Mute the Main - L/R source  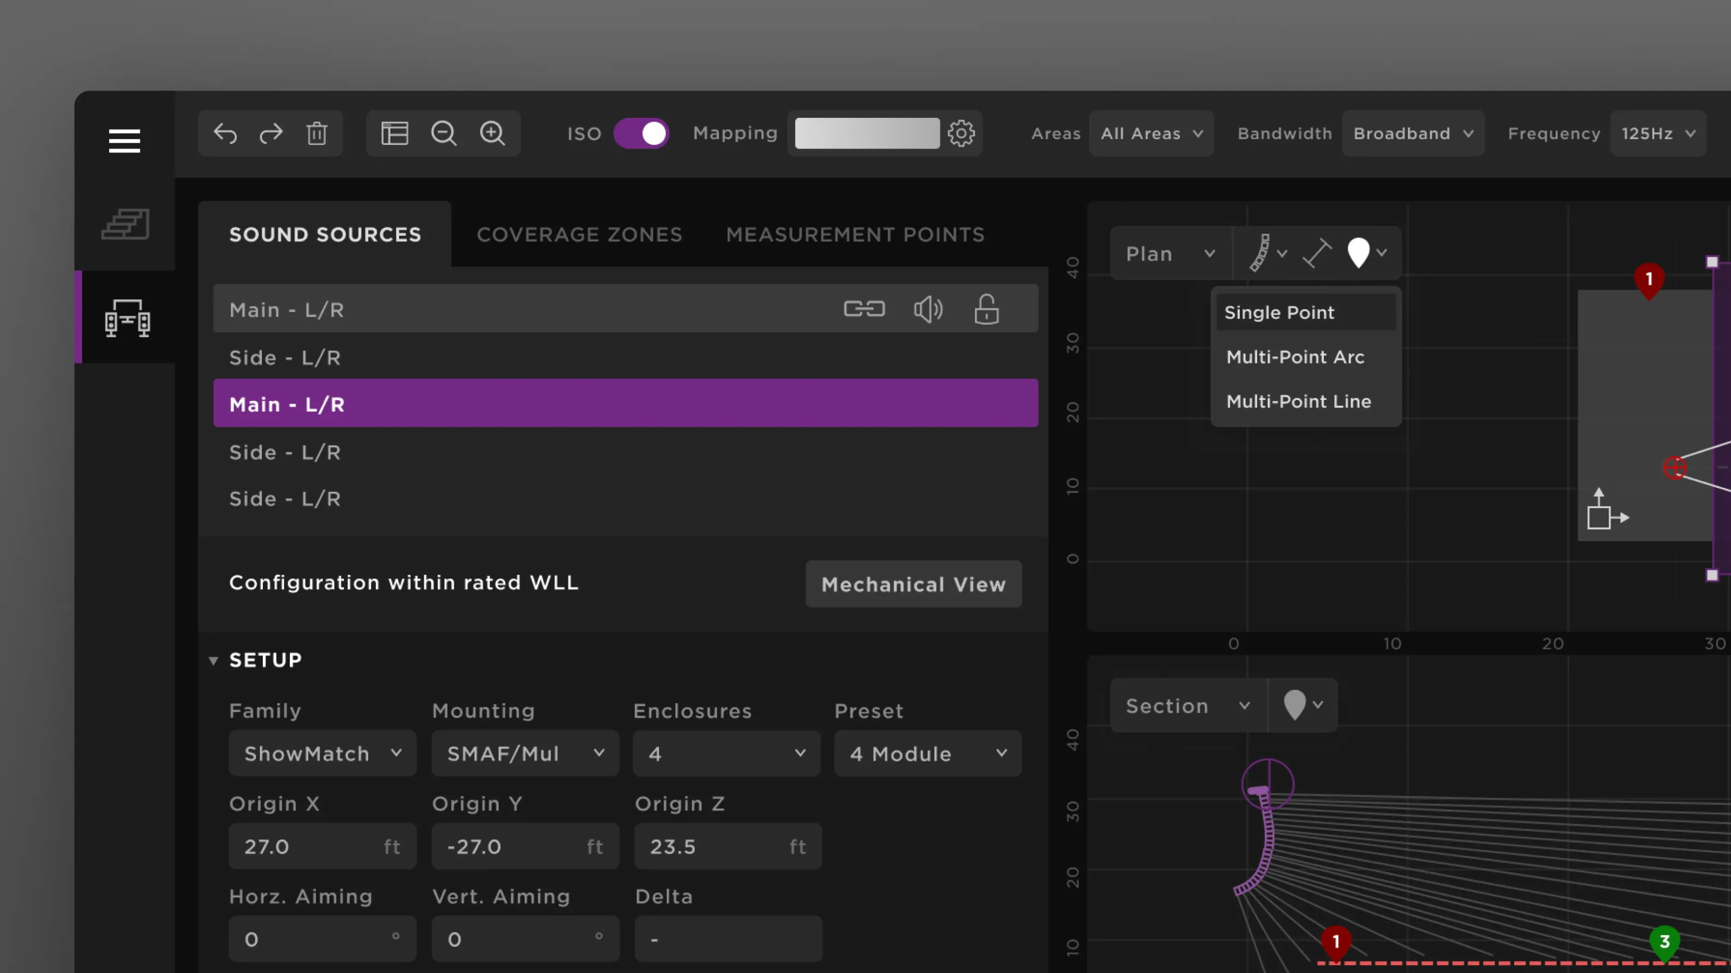click(928, 309)
